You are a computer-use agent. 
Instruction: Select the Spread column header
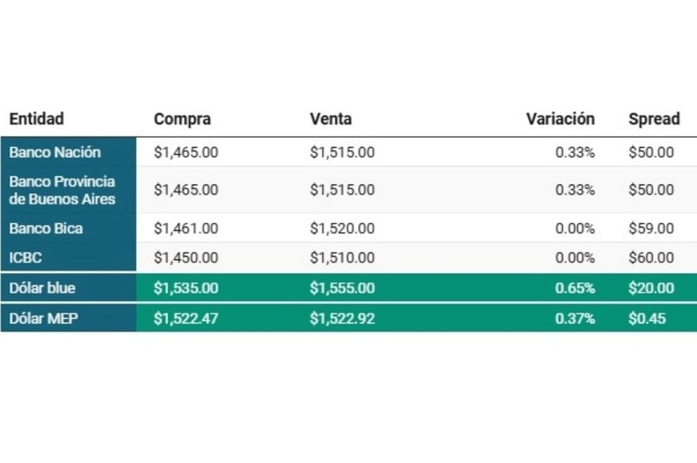click(x=654, y=119)
